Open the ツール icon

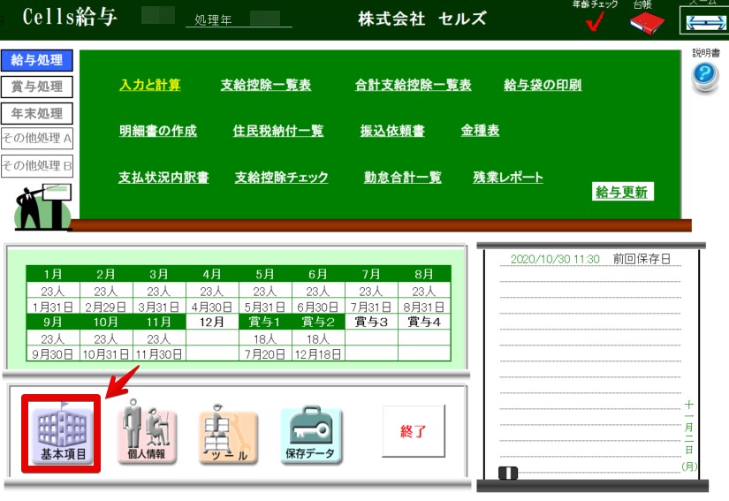pos(228,435)
